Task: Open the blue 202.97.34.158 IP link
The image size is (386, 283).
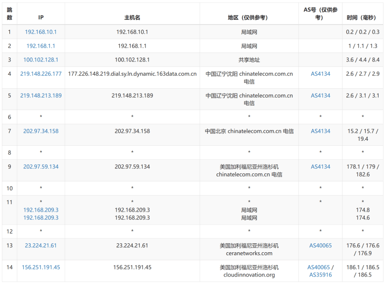Action: [41, 131]
